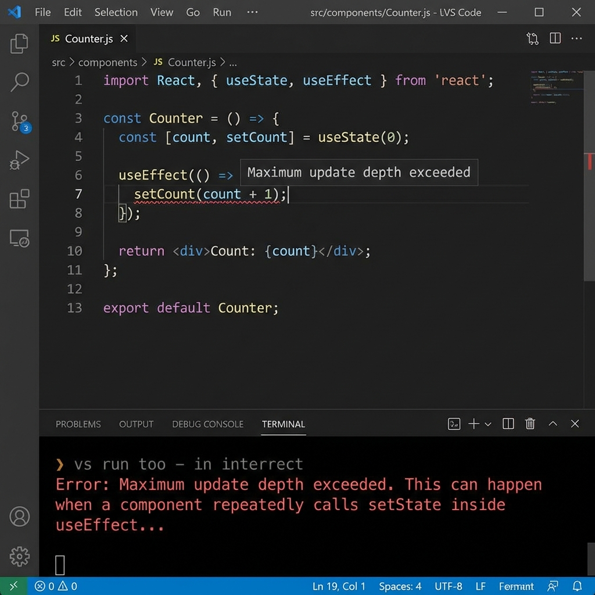Open the terminal profile dropdown chevron
This screenshot has height=595, width=595.
tap(488, 424)
